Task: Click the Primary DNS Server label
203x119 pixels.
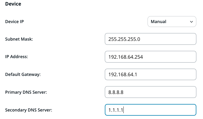Action: (x=26, y=92)
